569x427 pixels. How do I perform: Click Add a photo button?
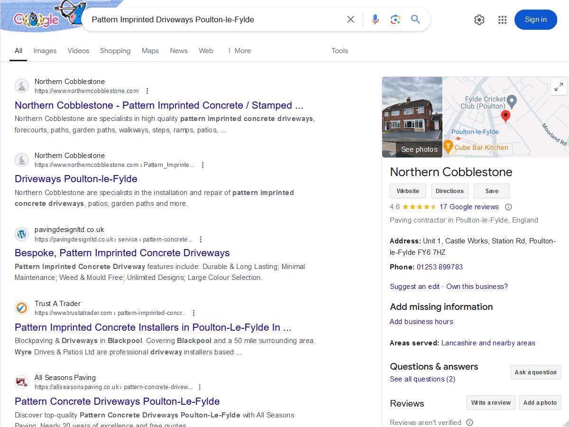point(540,403)
